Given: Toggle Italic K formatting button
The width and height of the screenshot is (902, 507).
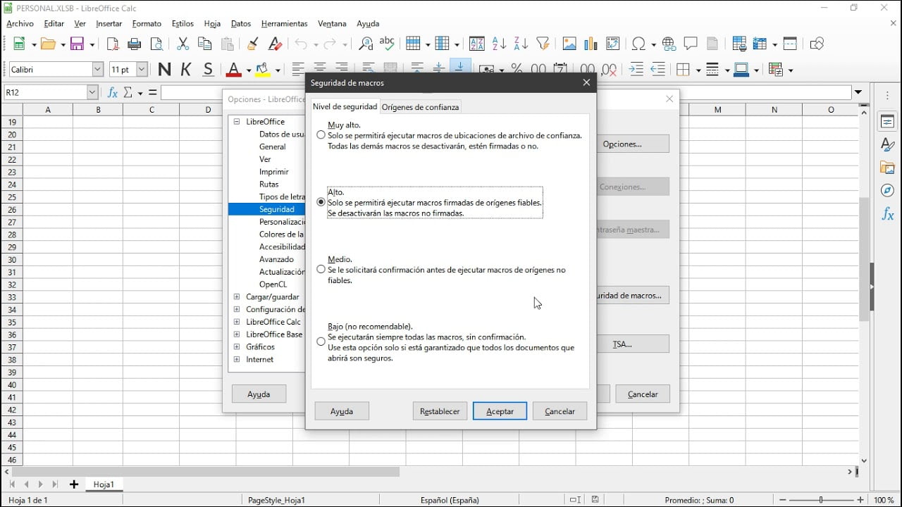Looking at the screenshot, I should [186, 69].
